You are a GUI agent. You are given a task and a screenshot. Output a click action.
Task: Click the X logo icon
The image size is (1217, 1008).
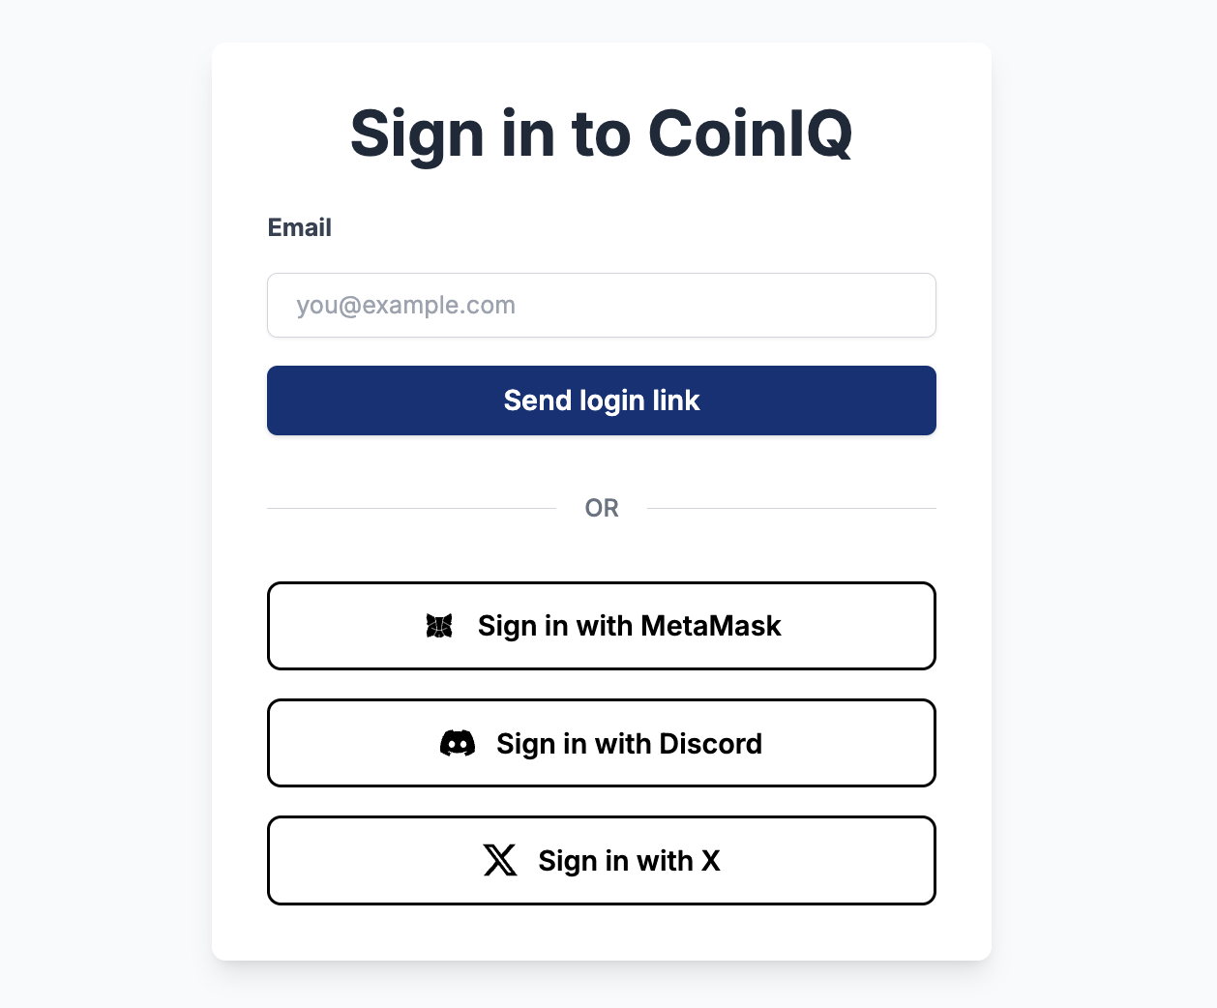coord(500,860)
